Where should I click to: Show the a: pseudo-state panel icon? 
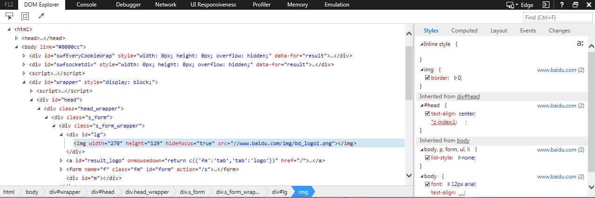[580, 43]
